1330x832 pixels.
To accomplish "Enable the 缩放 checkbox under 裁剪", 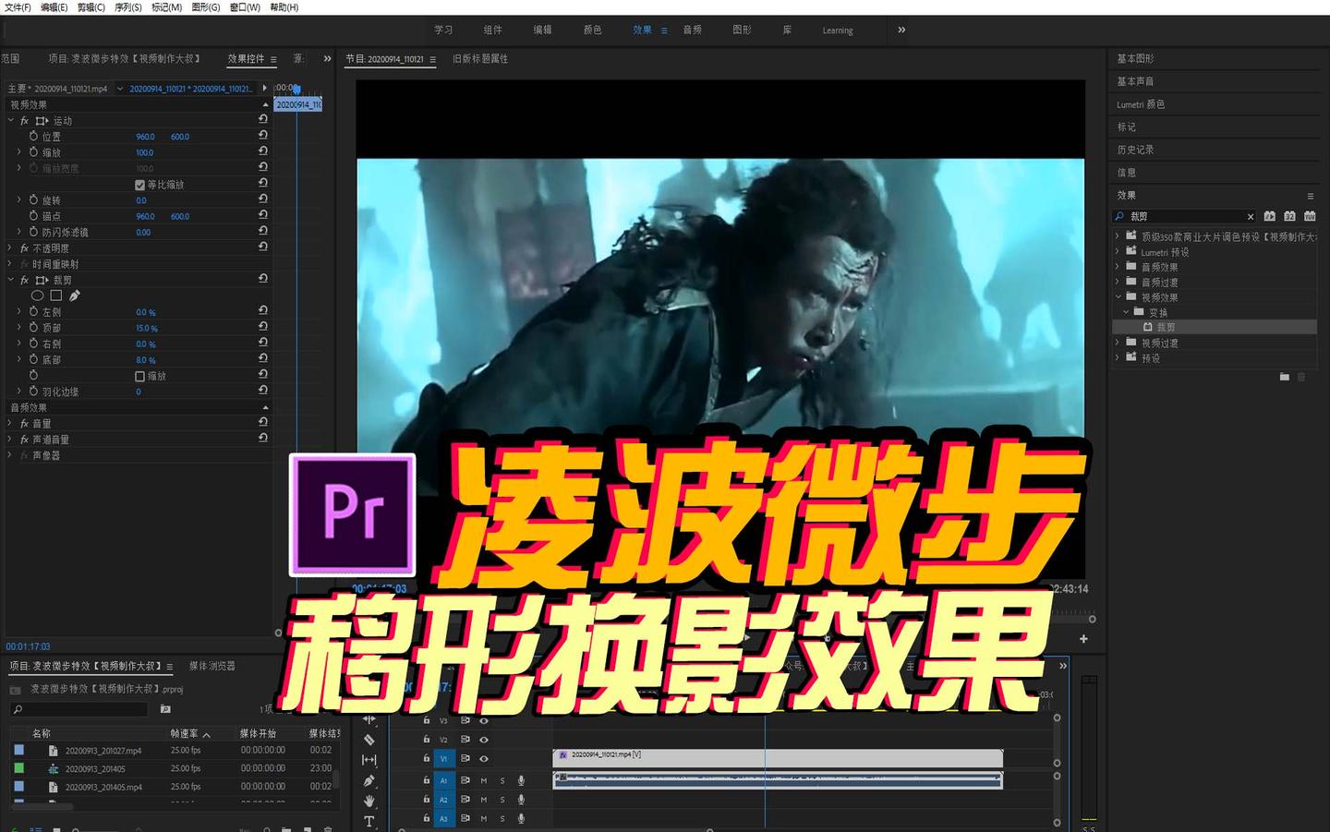I will [139, 376].
